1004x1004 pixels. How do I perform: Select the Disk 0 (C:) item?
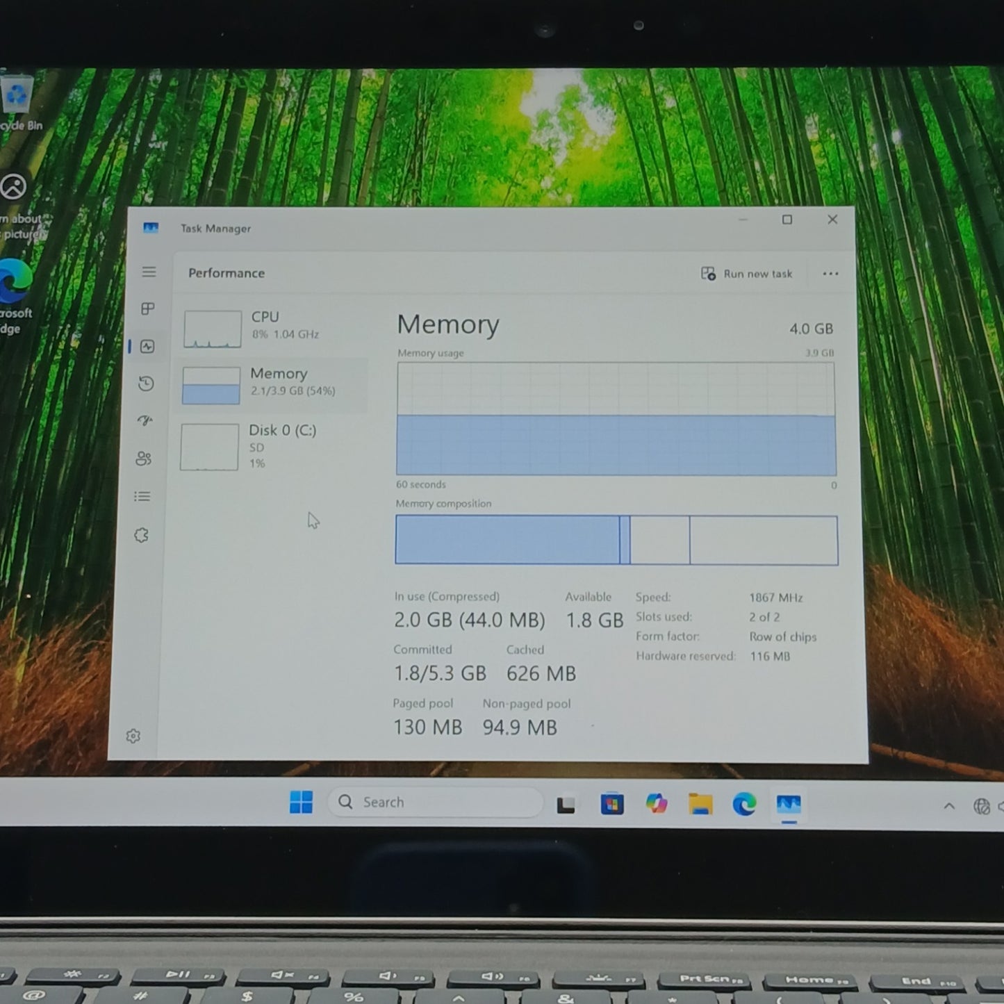click(x=270, y=445)
